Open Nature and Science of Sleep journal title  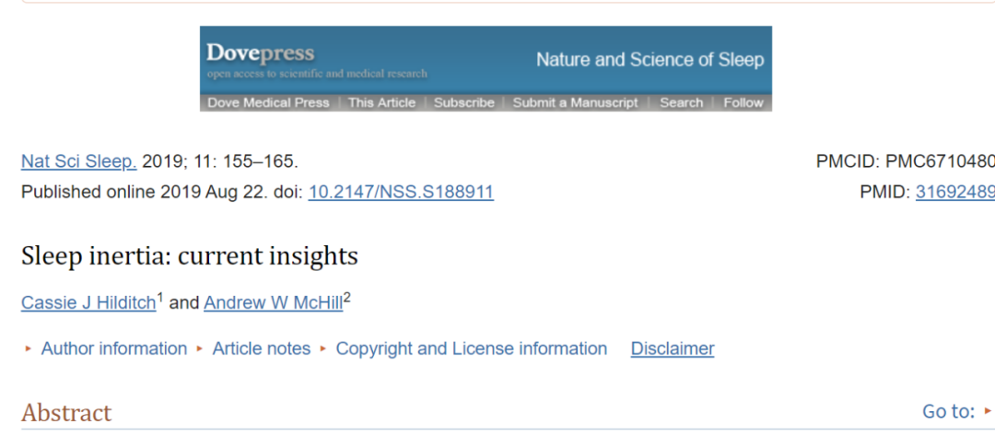tap(650, 60)
